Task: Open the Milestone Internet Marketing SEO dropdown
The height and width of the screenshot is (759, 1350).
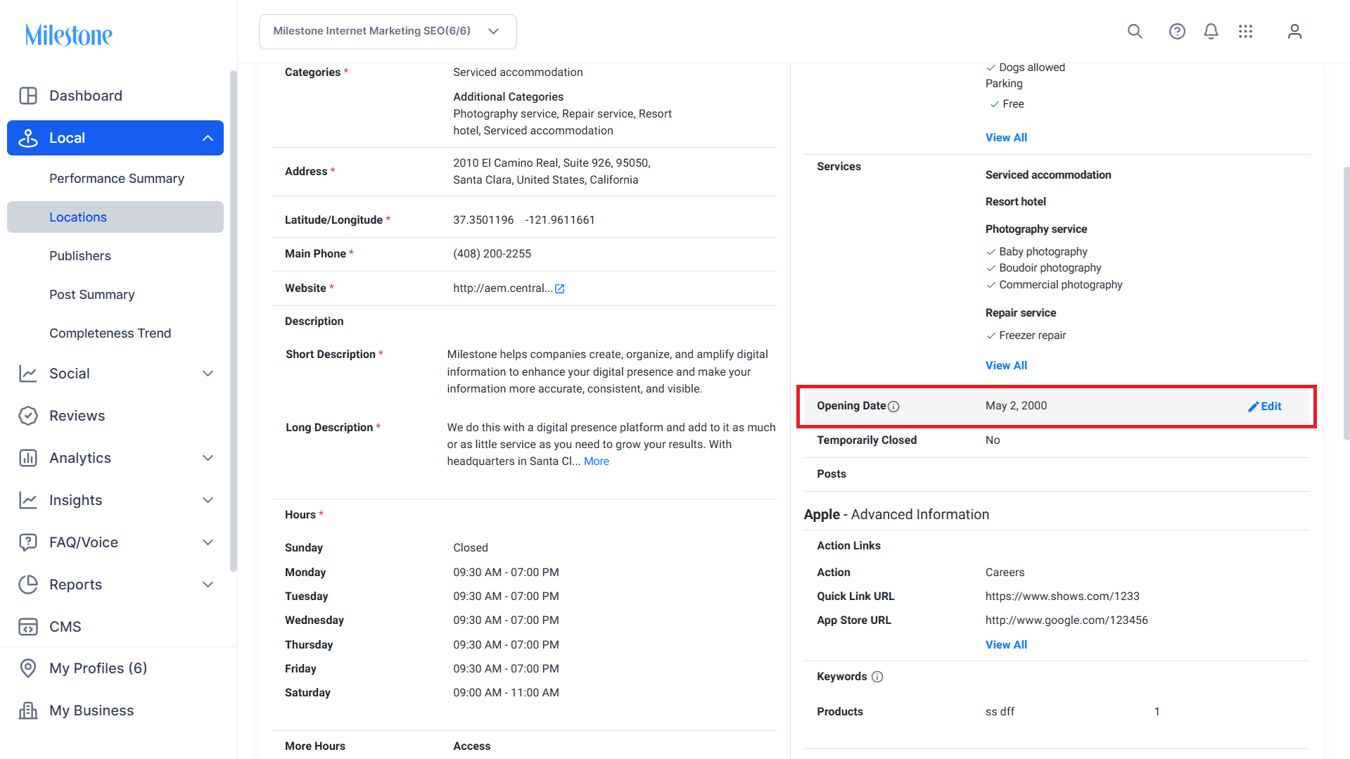Action: [x=388, y=31]
